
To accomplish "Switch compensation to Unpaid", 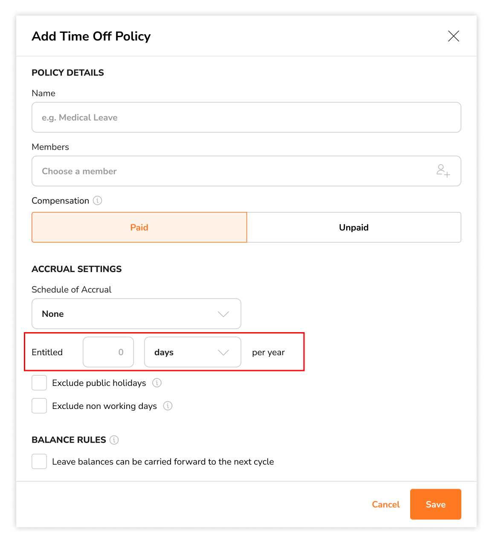I will point(354,227).
